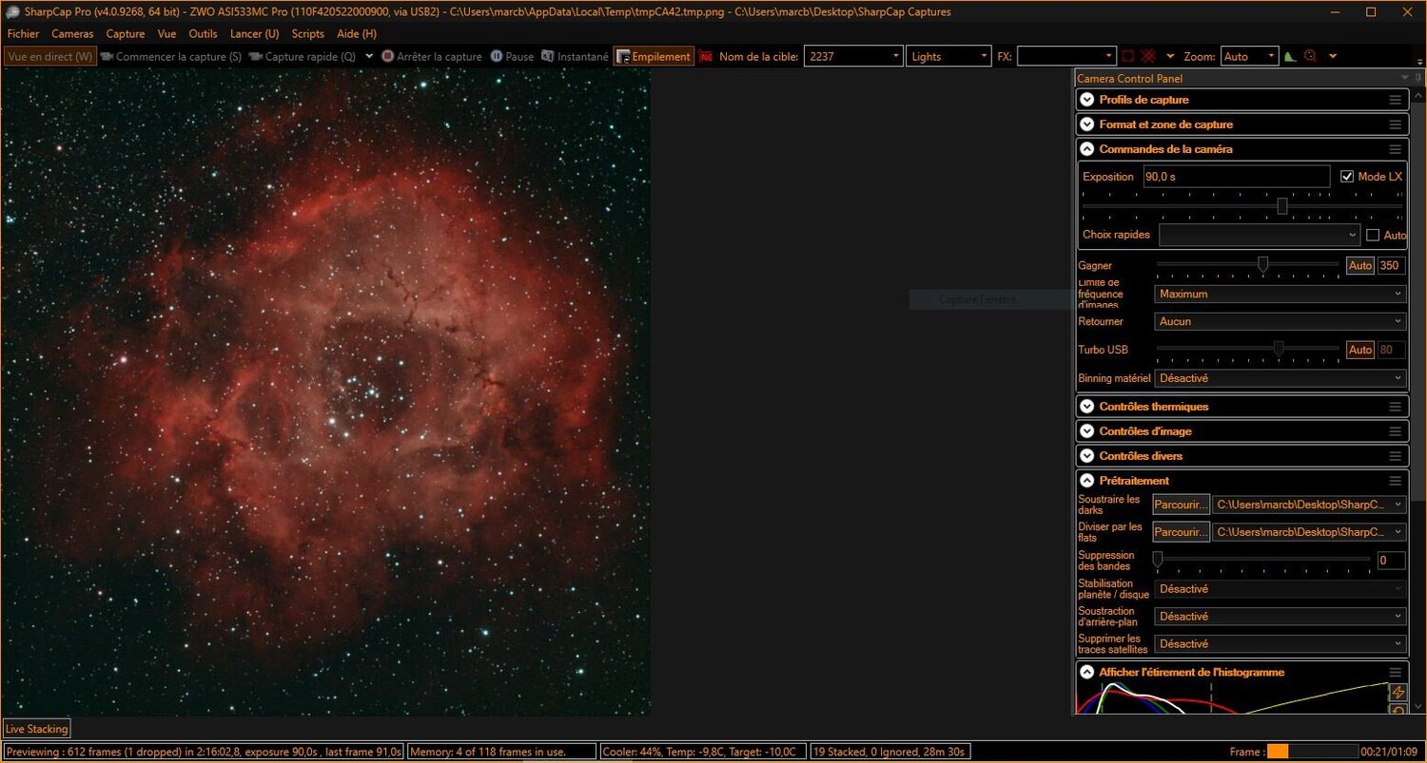Open the Fichier menu
Viewport: 1427px width, 763px height.
[23, 34]
